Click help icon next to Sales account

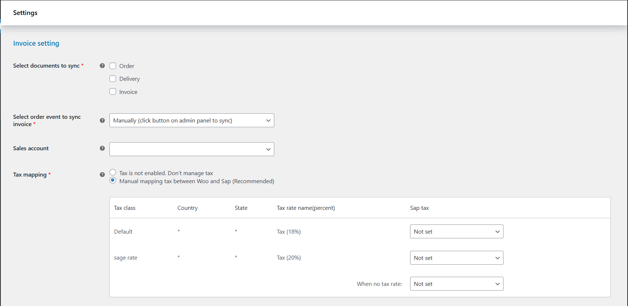click(x=102, y=148)
